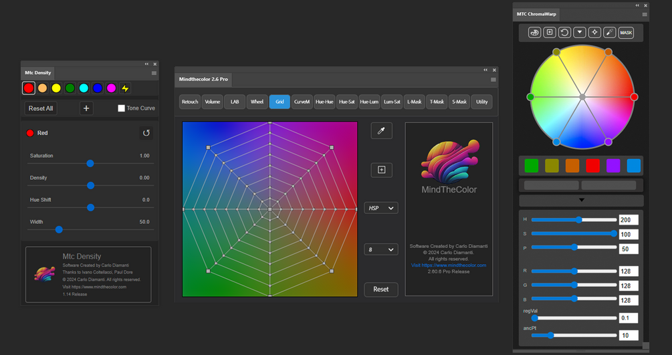Open the Mtc Density panel flyout menu
The height and width of the screenshot is (355, 672).
[x=154, y=73]
